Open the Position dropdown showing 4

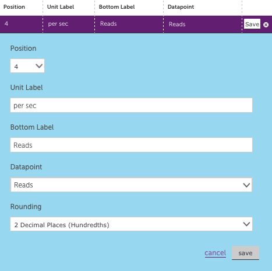[x=27, y=66]
